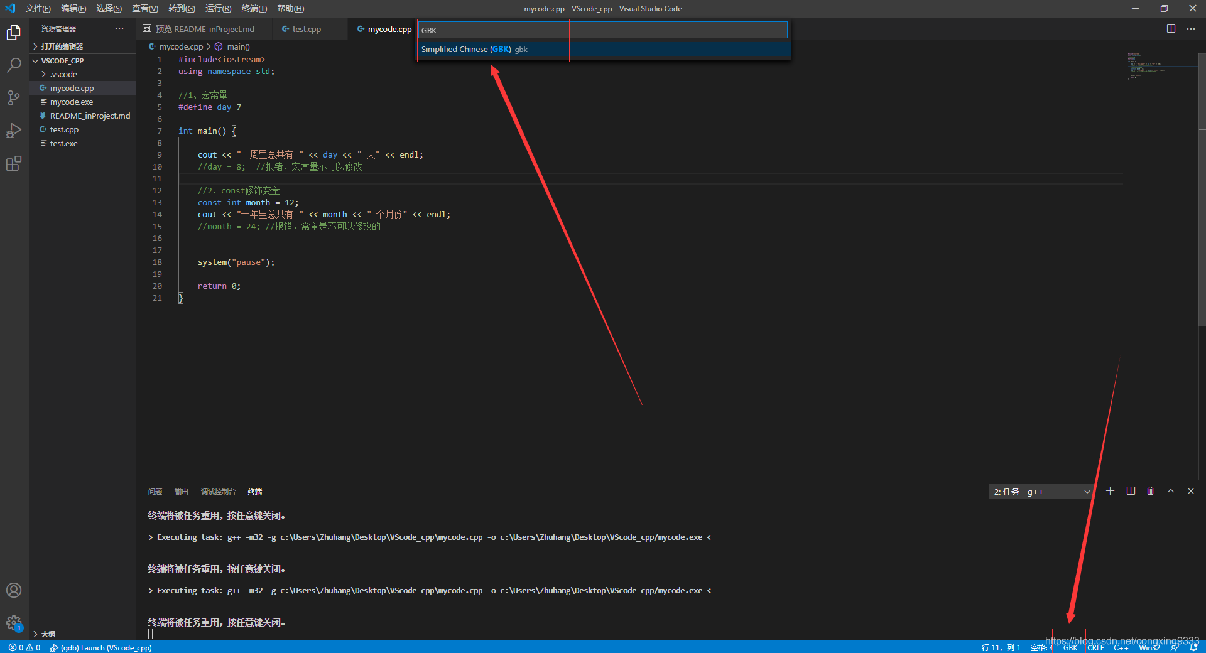Open the 运行(R) menu

click(218, 8)
